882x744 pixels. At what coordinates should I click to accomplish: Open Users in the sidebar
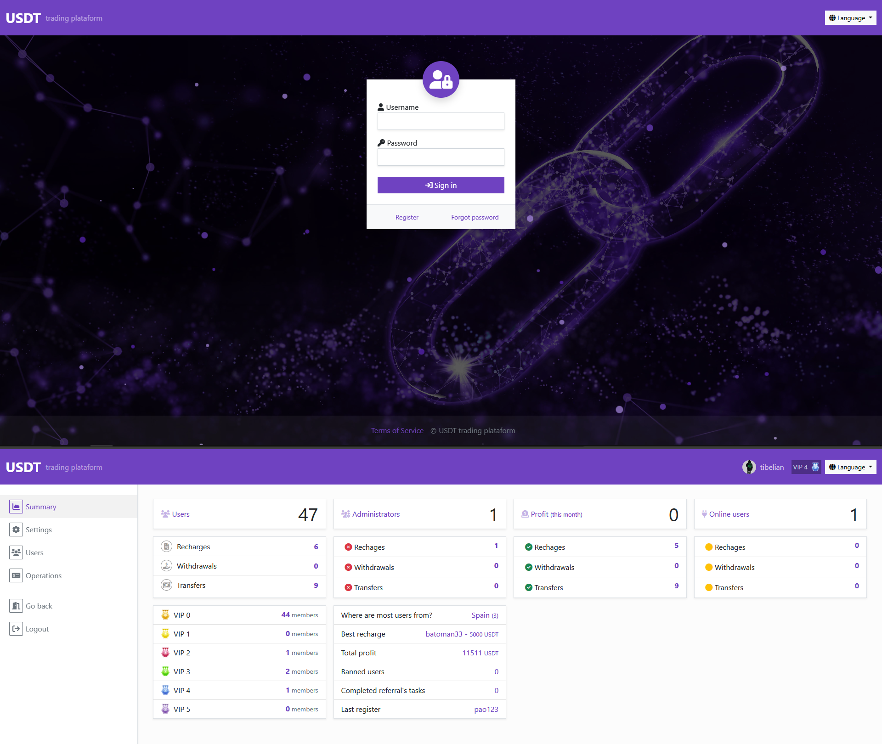pyautogui.click(x=68, y=552)
